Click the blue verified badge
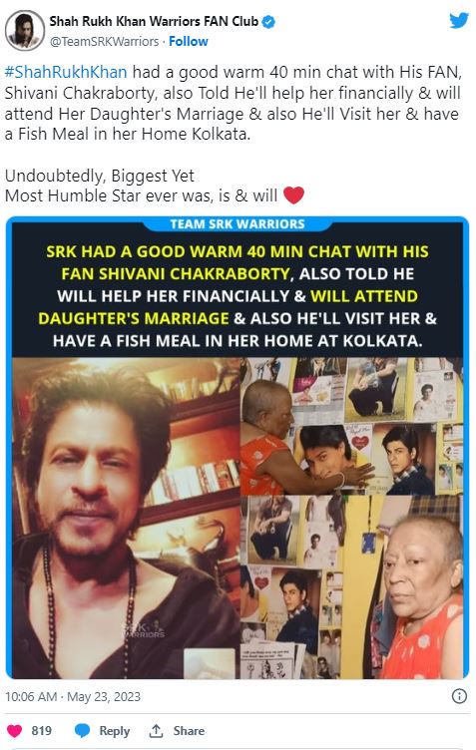This screenshot has width=476, height=750. 269,22
